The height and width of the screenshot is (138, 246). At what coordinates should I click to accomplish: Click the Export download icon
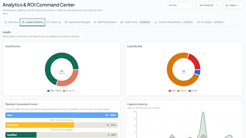pos(227,5)
